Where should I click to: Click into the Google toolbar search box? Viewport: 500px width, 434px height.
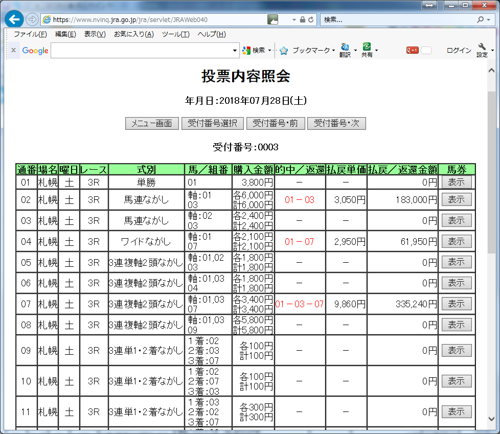pyautogui.click(x=141, y=51)
